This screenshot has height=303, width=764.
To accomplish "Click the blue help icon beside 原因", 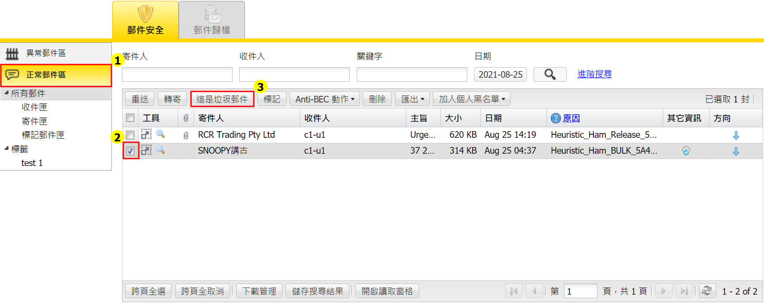I will point(555,118).
